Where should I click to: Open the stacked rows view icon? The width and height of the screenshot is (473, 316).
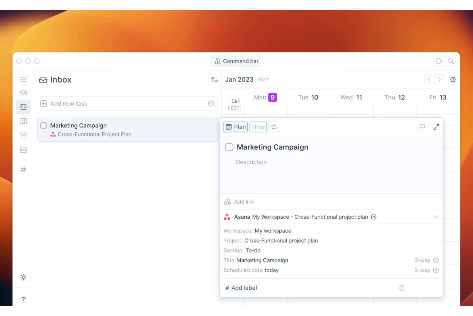click(23, 150)
